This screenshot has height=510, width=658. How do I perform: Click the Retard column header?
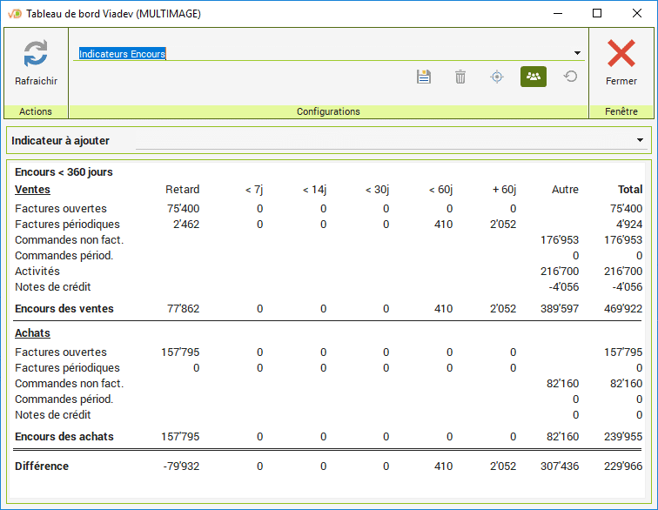tap(182, 190)
